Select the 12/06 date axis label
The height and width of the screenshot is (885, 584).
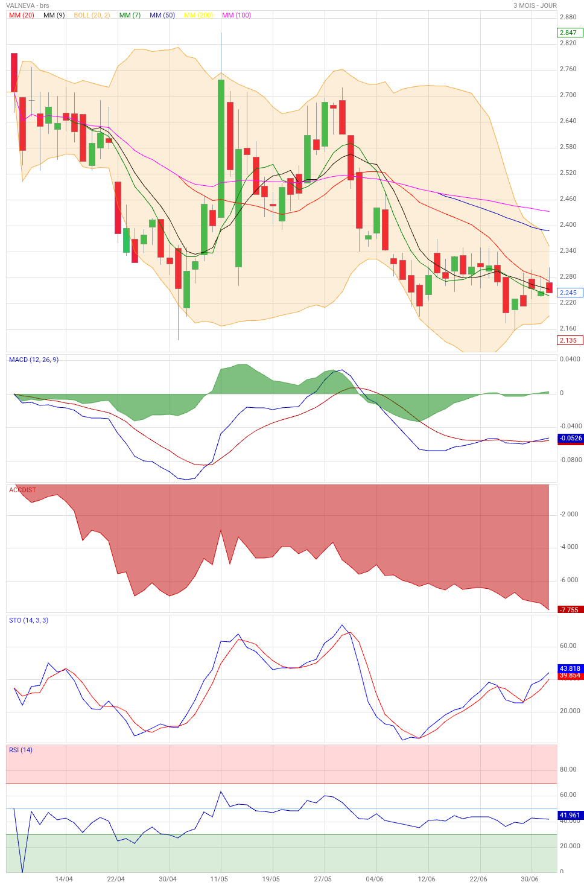click(427, 879)
